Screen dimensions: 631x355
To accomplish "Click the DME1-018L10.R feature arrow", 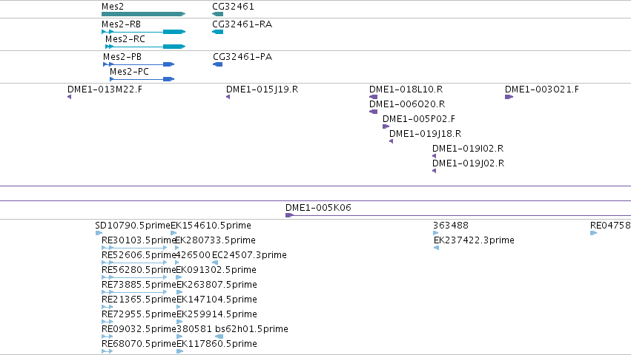I will click(x=374, y=97).
